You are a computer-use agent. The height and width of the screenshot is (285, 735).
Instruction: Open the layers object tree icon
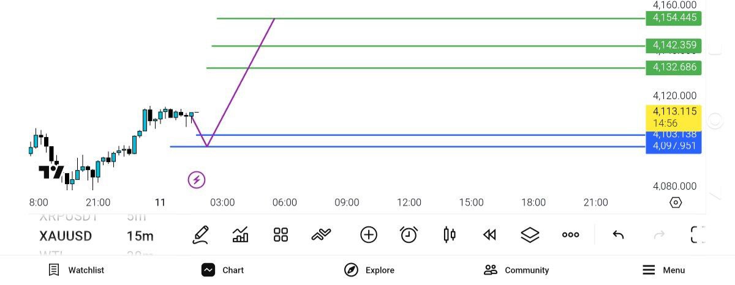point(530,235)
